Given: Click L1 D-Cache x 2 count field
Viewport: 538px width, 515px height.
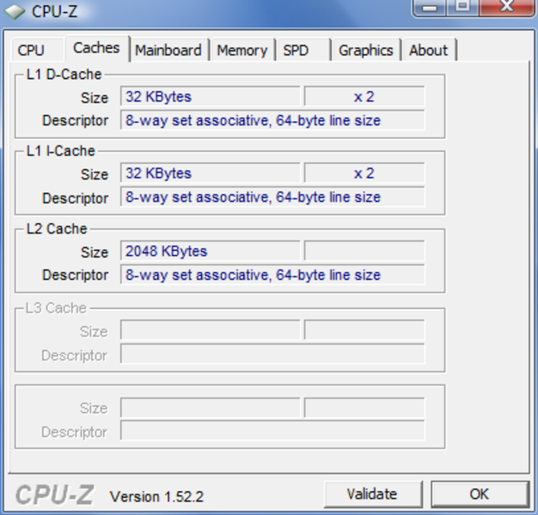Looking at the screenshot, I should point(364,97).
